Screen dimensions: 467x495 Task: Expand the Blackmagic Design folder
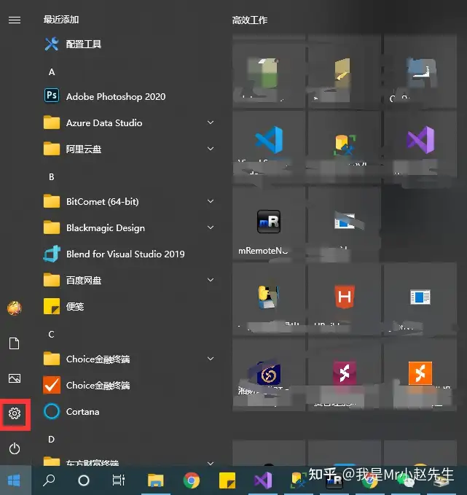[x=211, y=227]
